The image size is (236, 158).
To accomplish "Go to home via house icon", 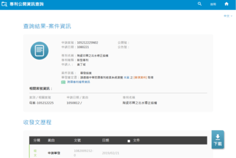I will (227, 4).
